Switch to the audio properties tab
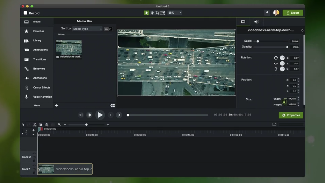Image resolution: width=325 pixels, height=183 pixels. 257,22
